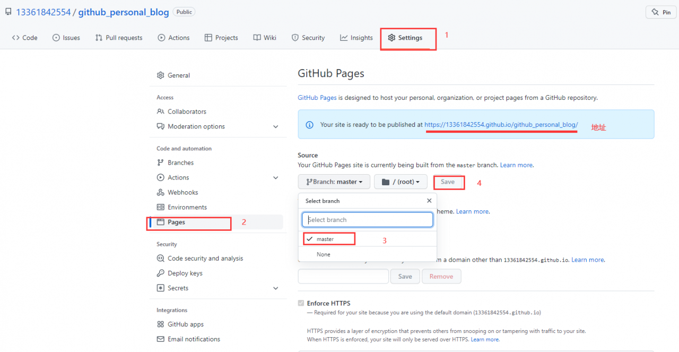Open Deploy keys settings
679x352 pixels.
(x=185, y=273)
